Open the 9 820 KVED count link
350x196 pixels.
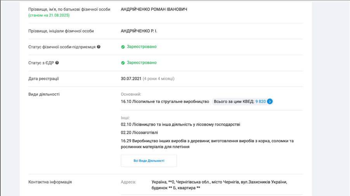(x=260, y=101)
